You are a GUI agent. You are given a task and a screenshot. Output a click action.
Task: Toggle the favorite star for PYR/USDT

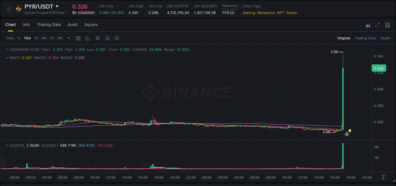[9, 9]
